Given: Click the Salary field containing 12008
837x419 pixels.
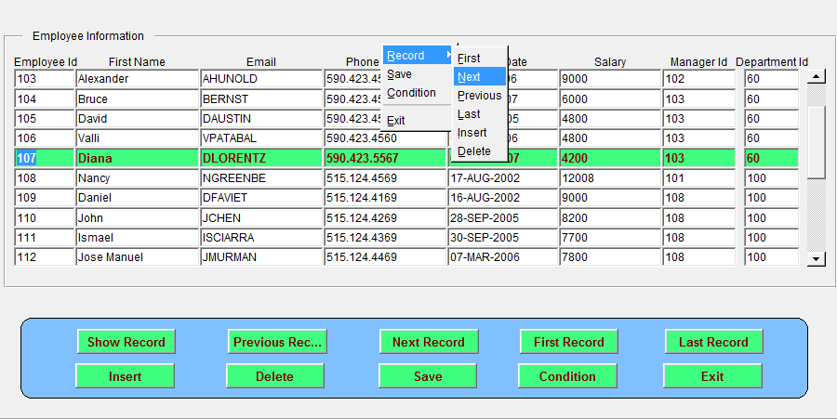Looking at the screenshot, I should pyautogui.click(x=610, y=178).
